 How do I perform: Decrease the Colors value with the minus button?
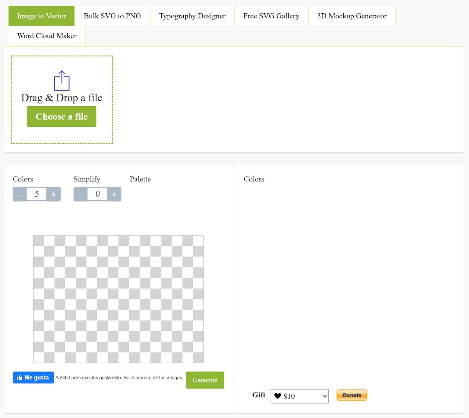[20, 194]
